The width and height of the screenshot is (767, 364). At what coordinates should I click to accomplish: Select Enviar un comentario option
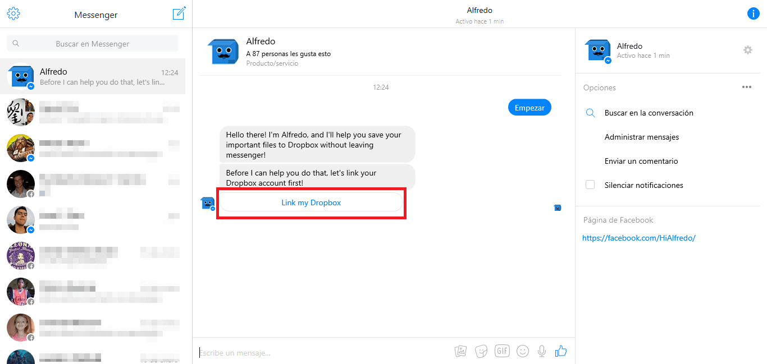click(641, 161)
